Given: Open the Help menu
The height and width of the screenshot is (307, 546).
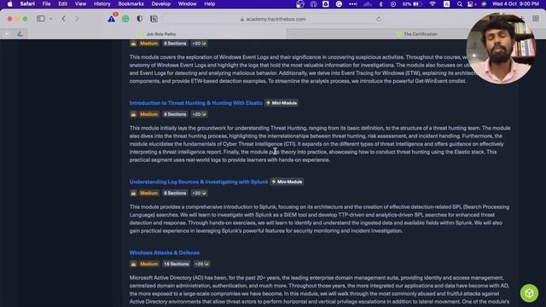Looking at the screenshot, I should pyautogui.click(x=209, y=4).
